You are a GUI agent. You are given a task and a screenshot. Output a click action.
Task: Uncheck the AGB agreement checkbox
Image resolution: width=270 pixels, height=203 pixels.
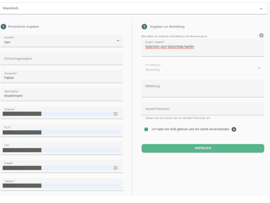[146, 129]
